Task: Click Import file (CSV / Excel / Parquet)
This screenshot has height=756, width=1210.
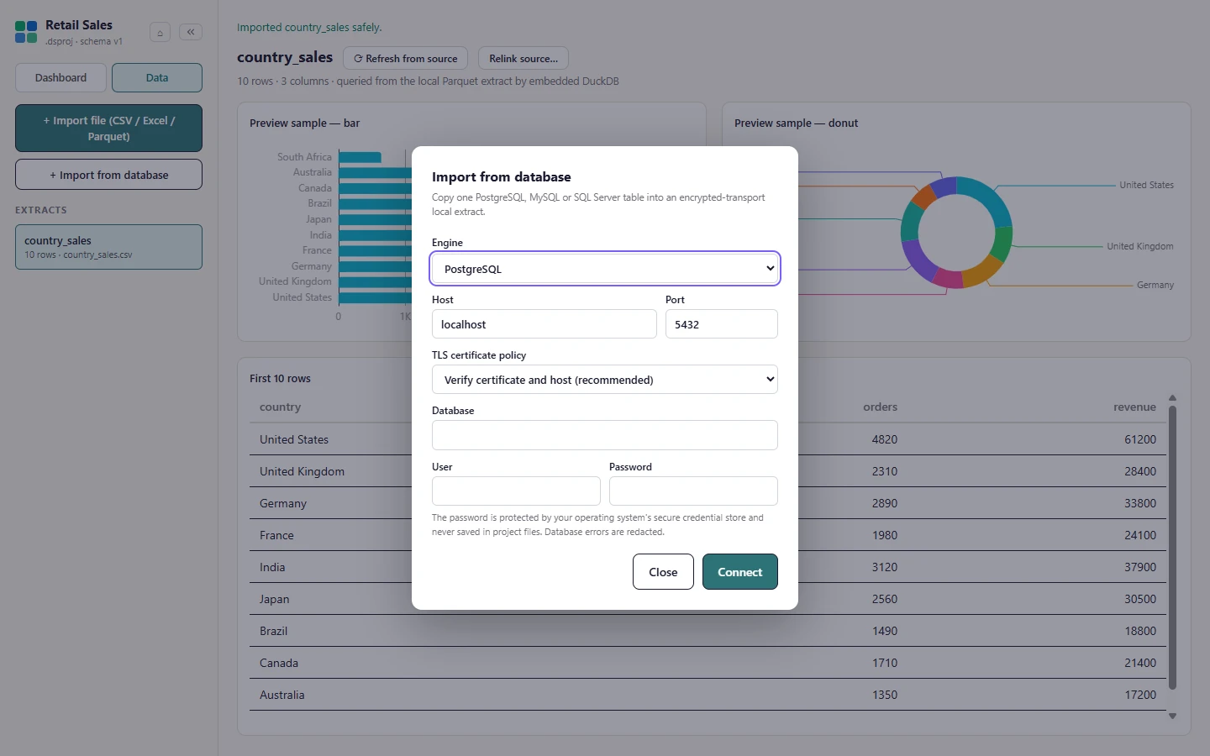Action: point(108,128)
